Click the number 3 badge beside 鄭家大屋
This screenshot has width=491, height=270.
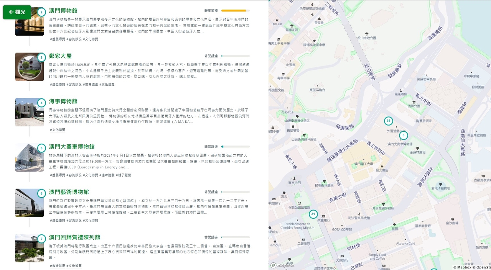[x=41, y=58]
